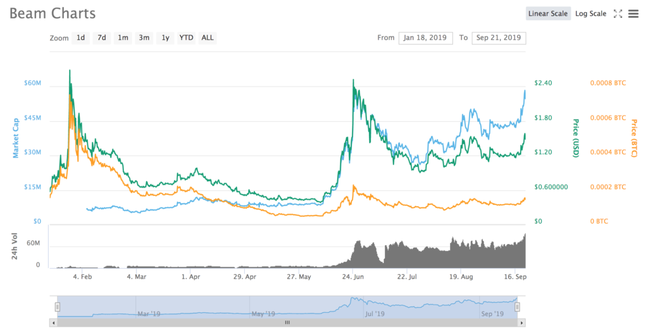Set zoom to 1m
The height and width of the screenshot is (335, 648).
point(123,37)
